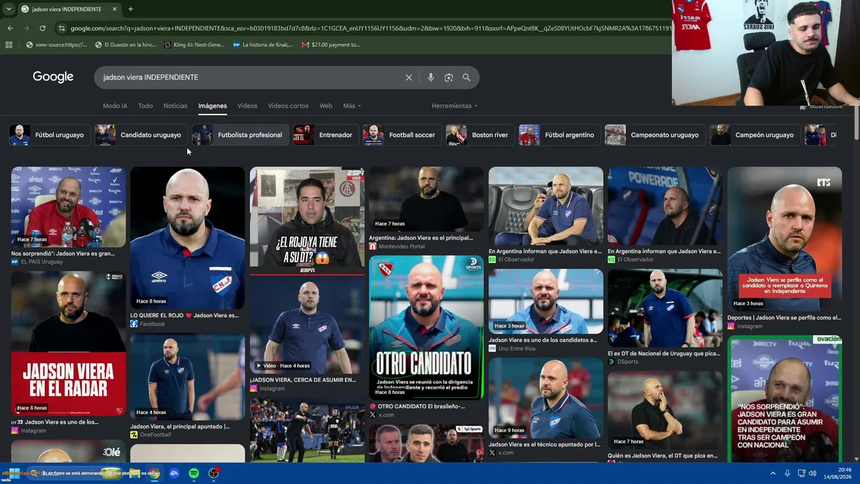Close the 'jadson viera INDEPENDIENTE' tab
The image size is (860, 484).
[x=114, y=9]
